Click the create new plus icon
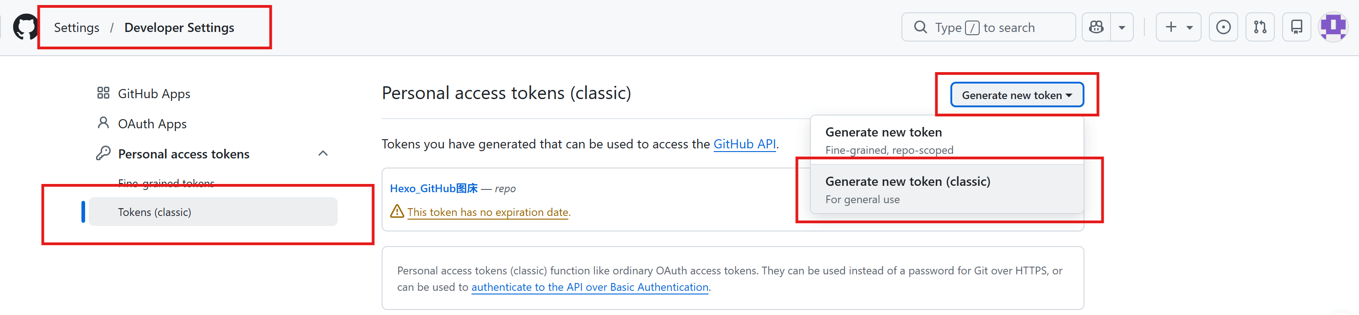 [x=1171, y=27]
